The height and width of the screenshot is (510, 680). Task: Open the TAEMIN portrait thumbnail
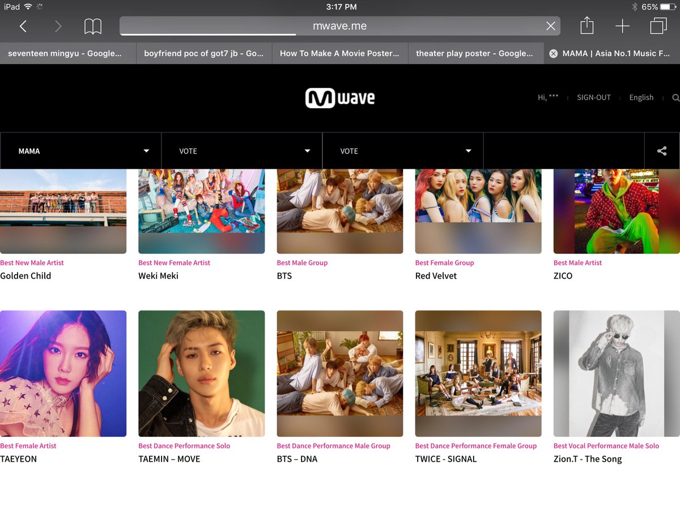click(x=201, y=373)
